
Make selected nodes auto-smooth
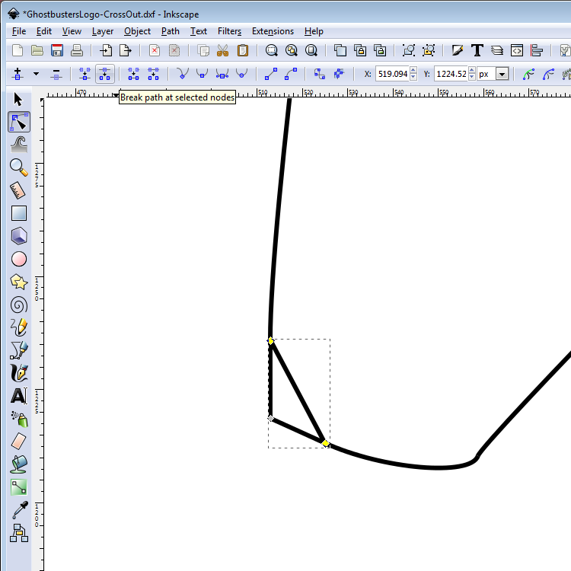[242, 74]
